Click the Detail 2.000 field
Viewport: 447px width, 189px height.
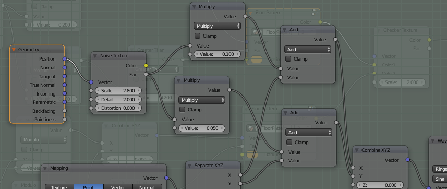coord(118,100)
